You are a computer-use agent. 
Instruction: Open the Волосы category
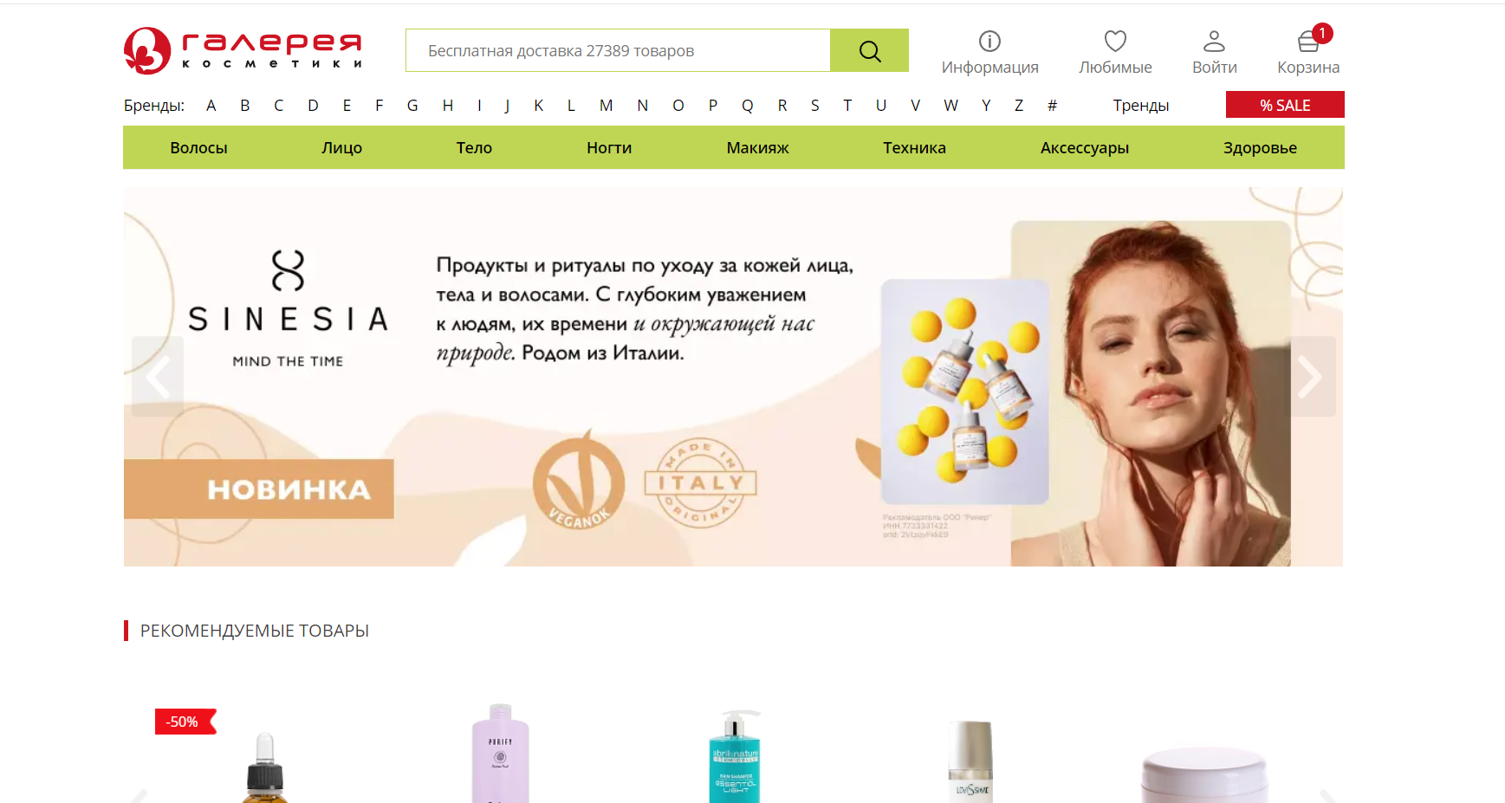pyautogui.click(x=198, y=147)
